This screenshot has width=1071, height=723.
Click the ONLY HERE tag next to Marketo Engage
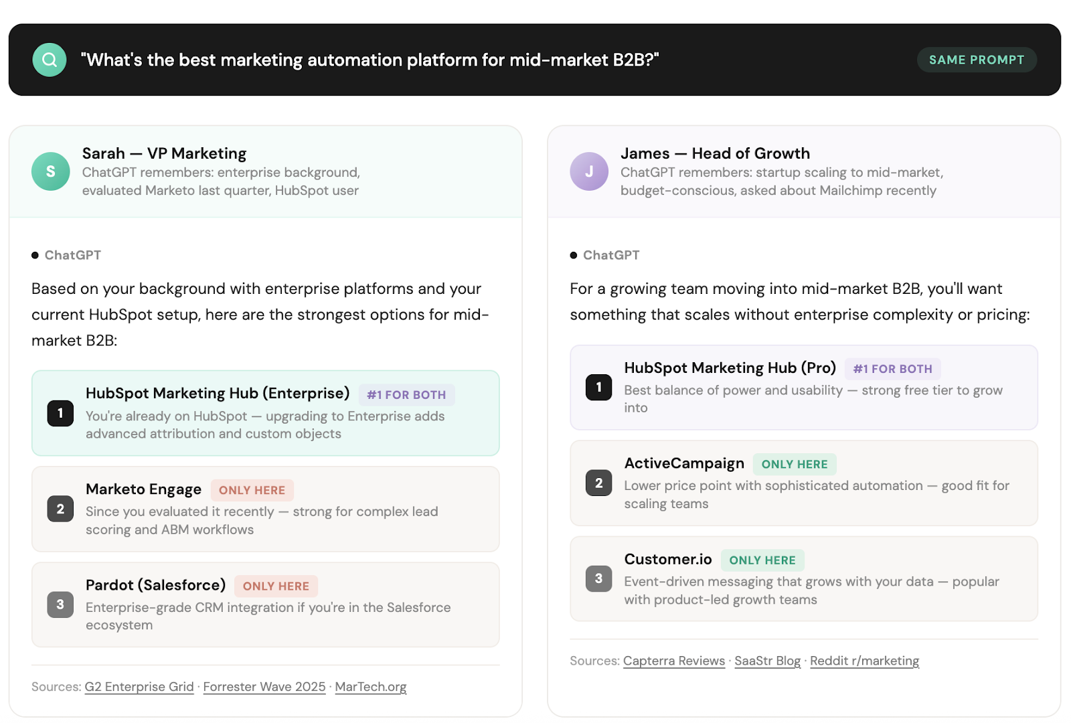pos(252,490)
